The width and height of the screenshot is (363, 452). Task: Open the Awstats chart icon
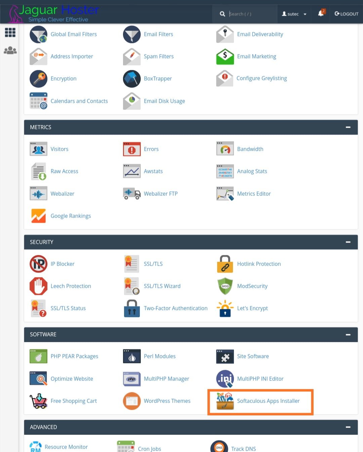(132, 171)
